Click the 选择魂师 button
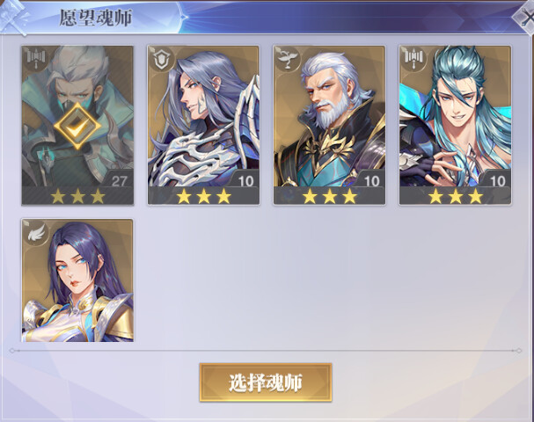 click(x=266, y=382)
